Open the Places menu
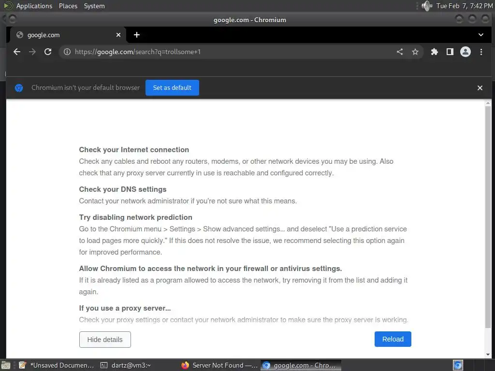 [68, 6]
